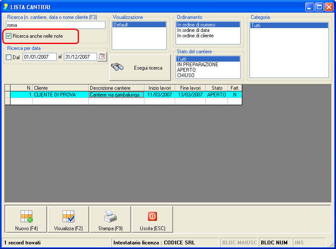
Task: Click the start date field 01/01/2007
Action: click(39, 57)
